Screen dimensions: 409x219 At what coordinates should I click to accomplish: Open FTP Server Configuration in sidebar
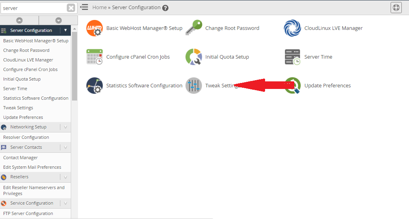point(28,213)
